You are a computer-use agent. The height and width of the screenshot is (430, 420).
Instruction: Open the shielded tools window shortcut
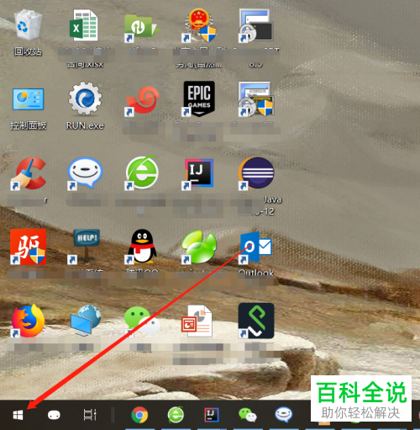255,99
